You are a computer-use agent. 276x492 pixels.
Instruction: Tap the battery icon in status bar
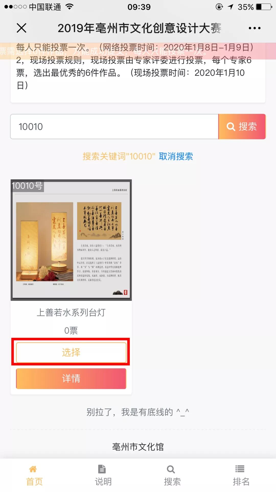click(x=264, y=7)
